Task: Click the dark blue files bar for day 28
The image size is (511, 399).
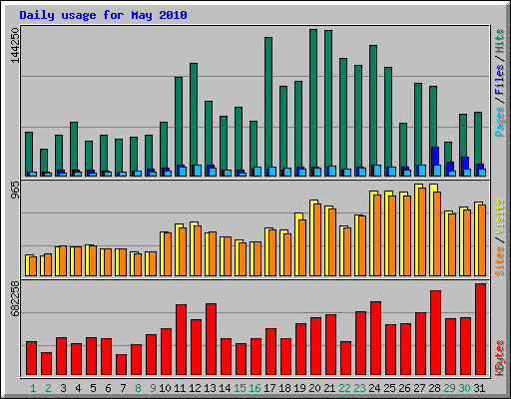Action: (x=435, y=156)
